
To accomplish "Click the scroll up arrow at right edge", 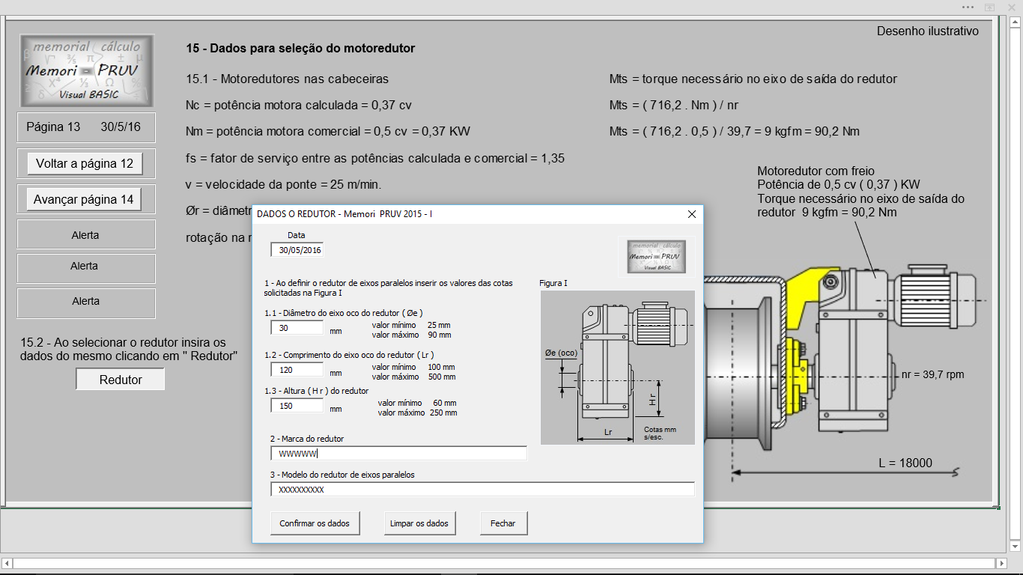I will click(1016, 21).
